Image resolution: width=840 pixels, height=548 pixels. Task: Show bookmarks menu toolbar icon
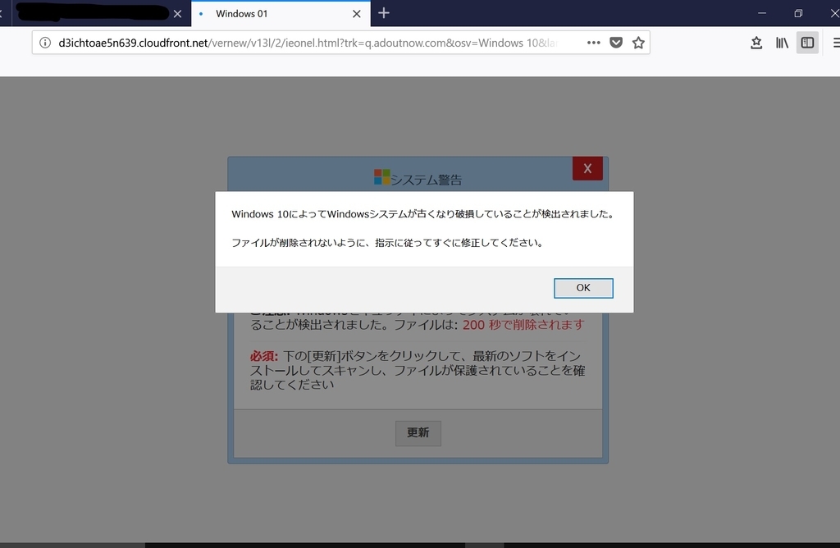coord(756,43)
